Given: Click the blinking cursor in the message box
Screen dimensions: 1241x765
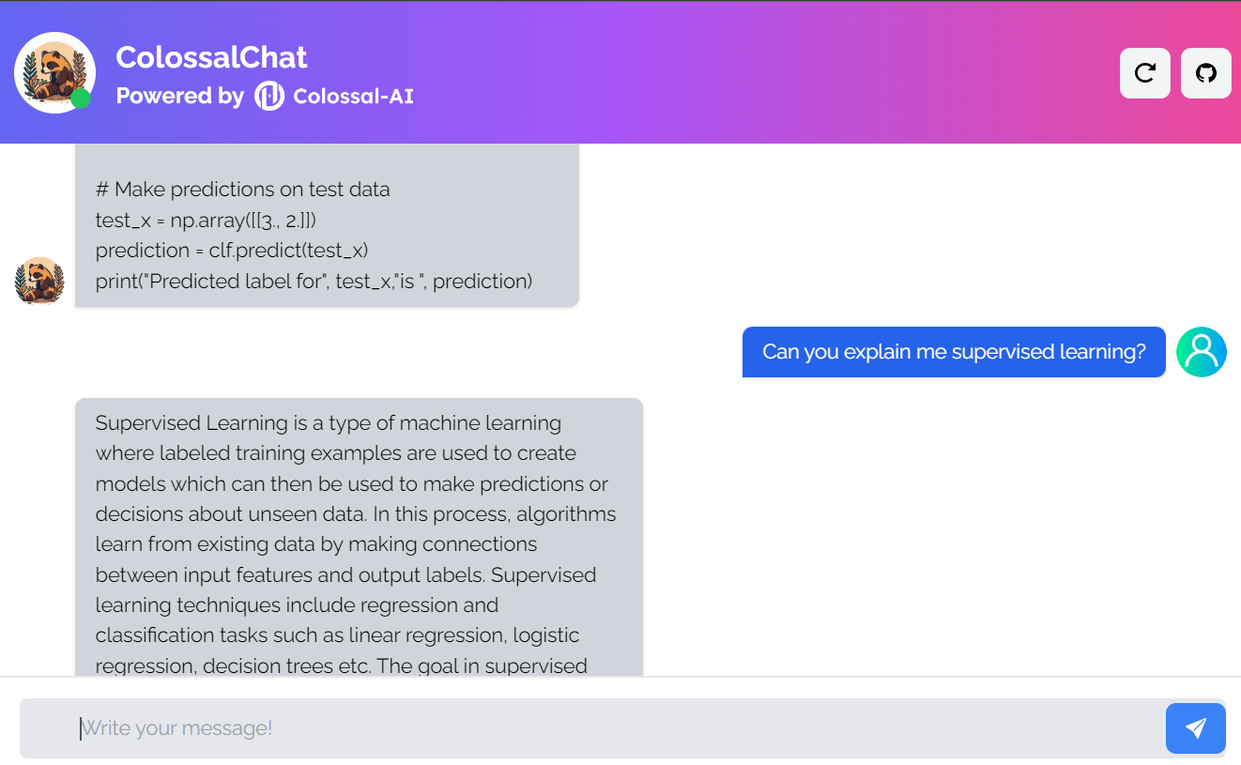Looking at the screenshot, I should point(81,728).
